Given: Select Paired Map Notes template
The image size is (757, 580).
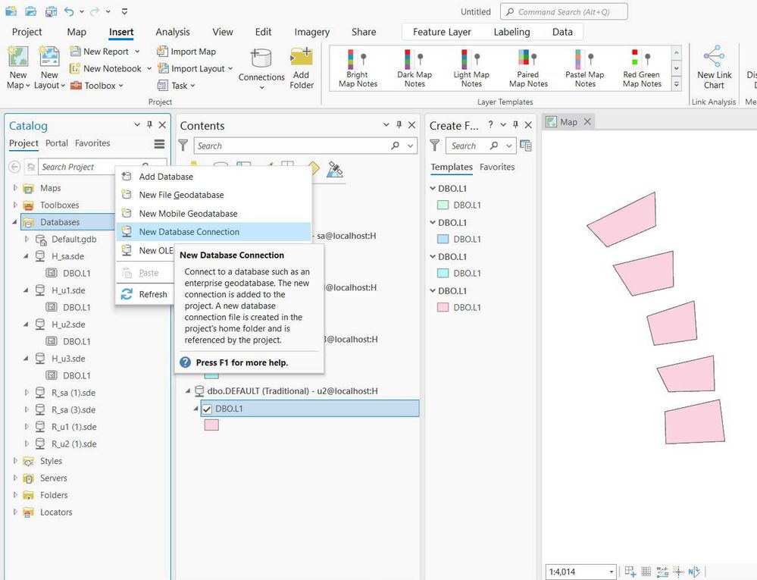Looking at the screenshot, I should tap(528, 68).
